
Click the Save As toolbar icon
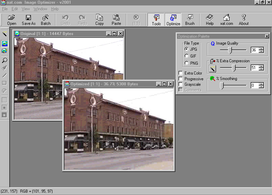pos(29,20)
